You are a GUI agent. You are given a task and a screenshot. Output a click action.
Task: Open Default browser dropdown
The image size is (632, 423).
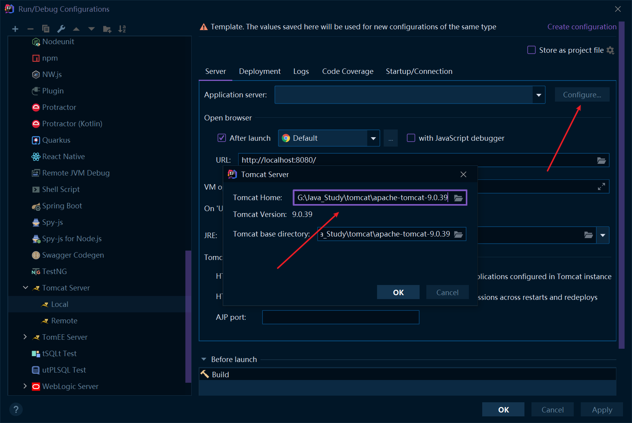point(373,138)
